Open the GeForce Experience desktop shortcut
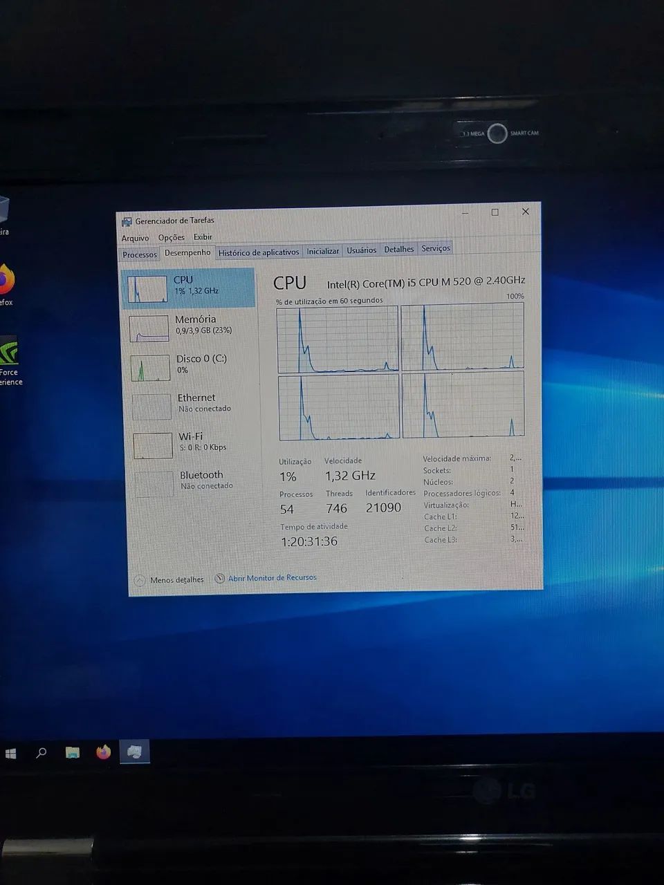This screenshot has width=664, height=885. (x=10, y=361)
